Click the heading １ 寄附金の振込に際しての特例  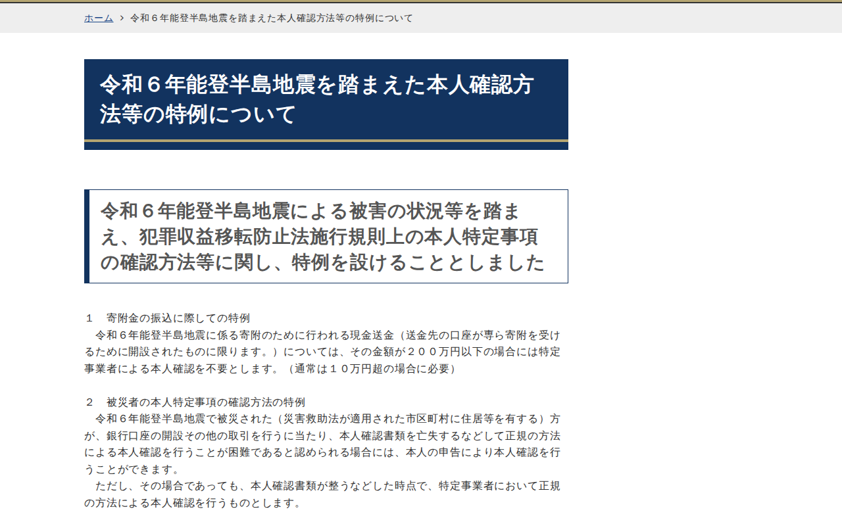click(x=167, y=318)
